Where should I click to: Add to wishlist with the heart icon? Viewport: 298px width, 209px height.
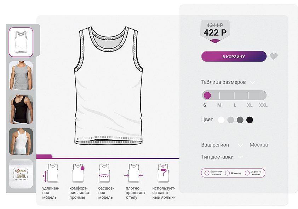tap(274, 56)
